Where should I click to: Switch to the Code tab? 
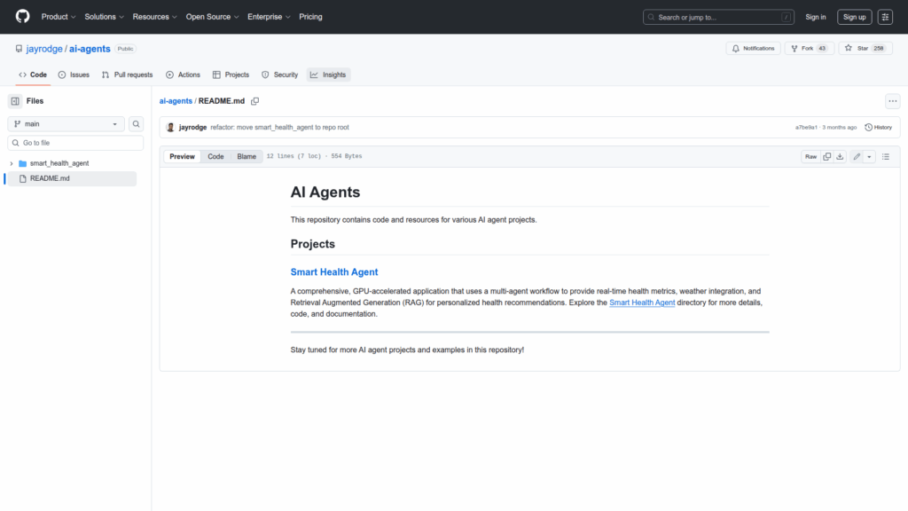tap(33, 75)
